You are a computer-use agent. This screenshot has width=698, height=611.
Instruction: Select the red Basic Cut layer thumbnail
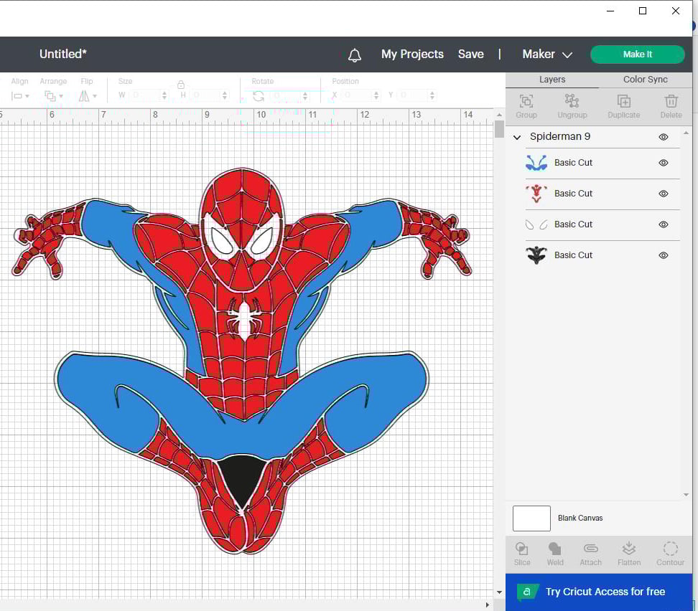click(536, 194)
